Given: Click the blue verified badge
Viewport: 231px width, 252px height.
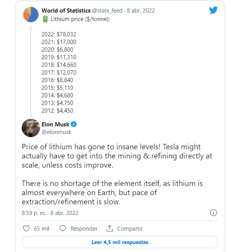Looking at the screenshot, I should pos(74,124).
